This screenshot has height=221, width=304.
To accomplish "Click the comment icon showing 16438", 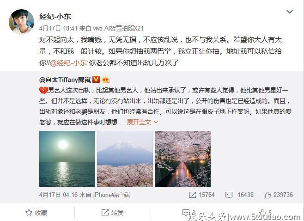I will click(239, 195).
